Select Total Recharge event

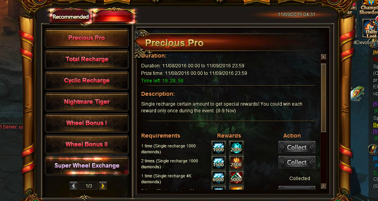click(x=87, y=59)
